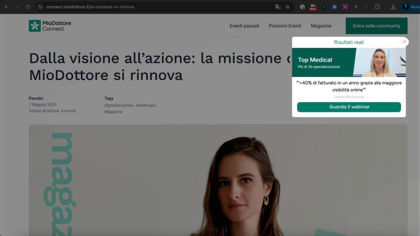Image resolution: width=420 pixels, height=236 pixels.
Task: Open the browser Downloads icon
Action: point(393,7)
